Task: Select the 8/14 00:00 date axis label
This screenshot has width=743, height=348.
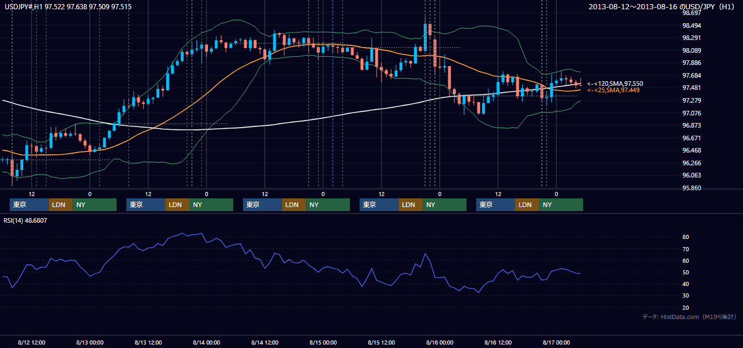Action: pyautogui.click(x=206, y=342)
